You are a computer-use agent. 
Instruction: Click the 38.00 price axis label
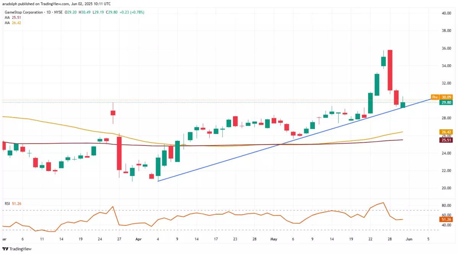(x=446, y=31)
